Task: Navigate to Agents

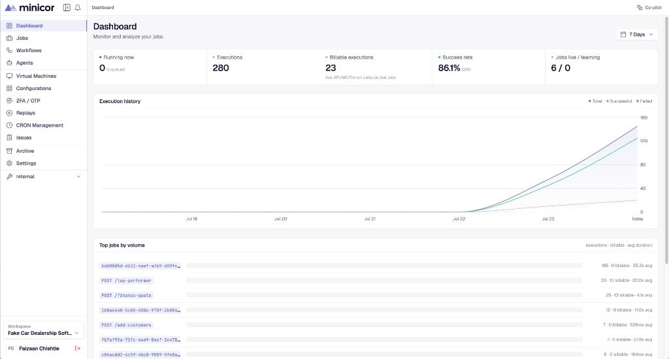Action: [44, 63]
